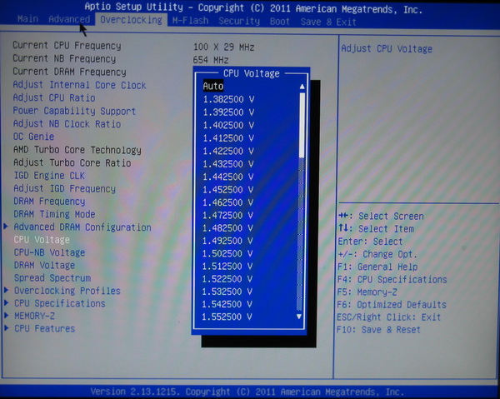
Task: Select AMD Turbo Core Technology
Action: pos(77,150)
